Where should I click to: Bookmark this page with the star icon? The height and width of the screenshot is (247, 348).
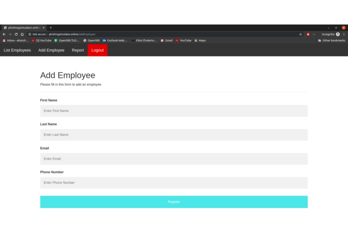[300, 34]
